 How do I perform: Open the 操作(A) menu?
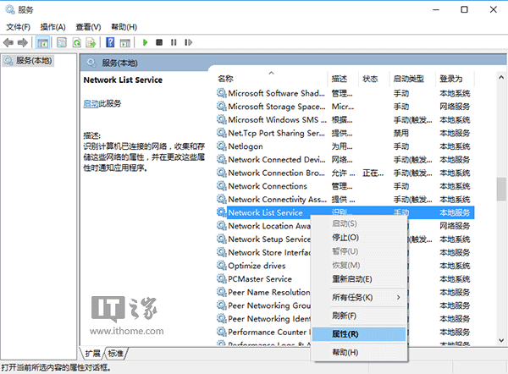pos(54,27)
